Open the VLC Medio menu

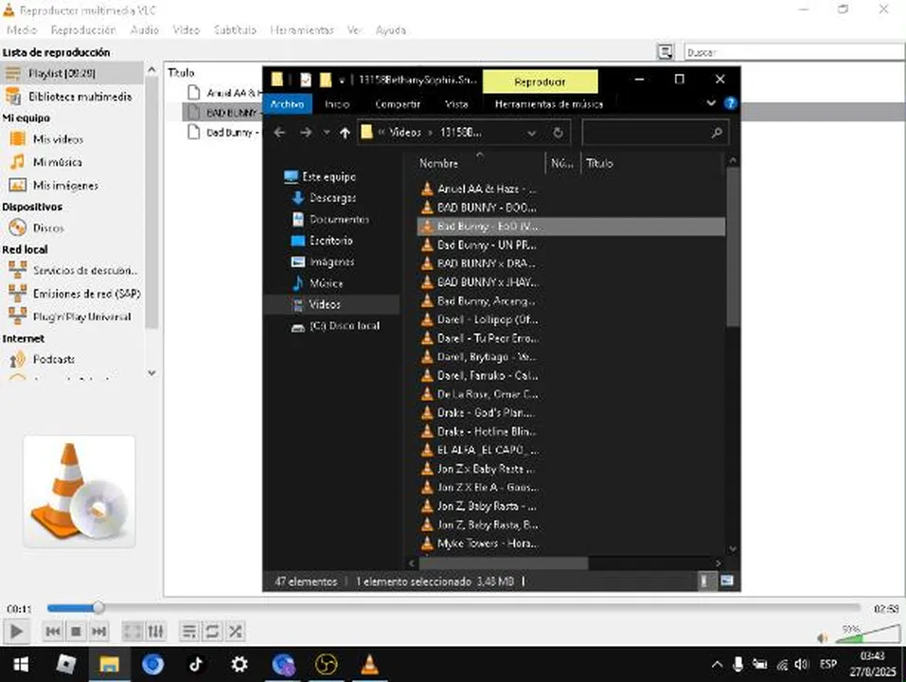click(x=22, y=29)
